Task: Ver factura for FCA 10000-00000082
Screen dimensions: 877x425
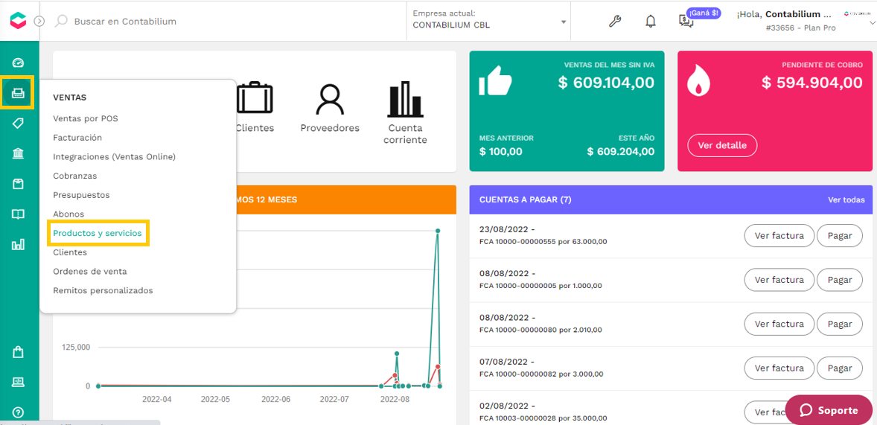Action: (779, 368)
